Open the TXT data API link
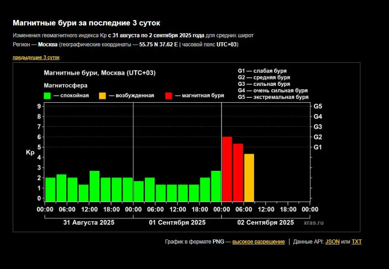 pos(357,242)
